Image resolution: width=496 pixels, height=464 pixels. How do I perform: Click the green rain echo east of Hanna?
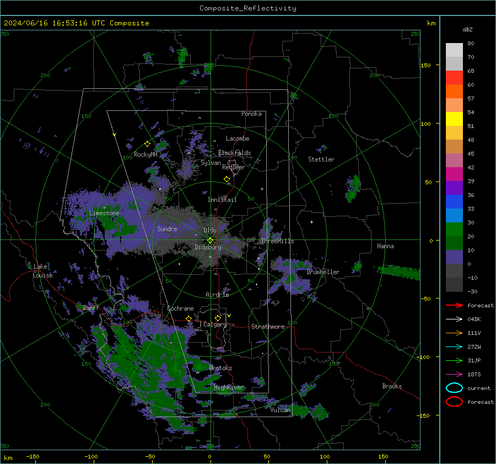tap(399, 272)
